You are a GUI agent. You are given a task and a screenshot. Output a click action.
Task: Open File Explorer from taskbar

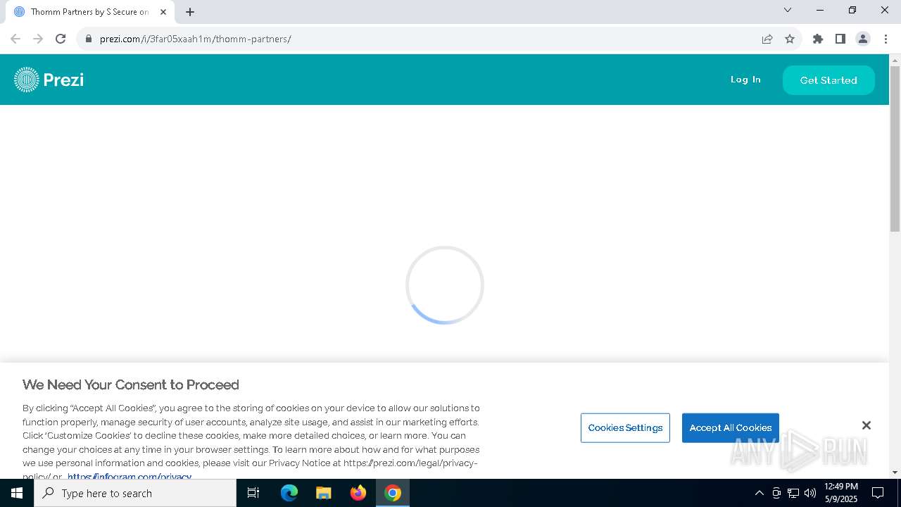[x=323, y=493]
